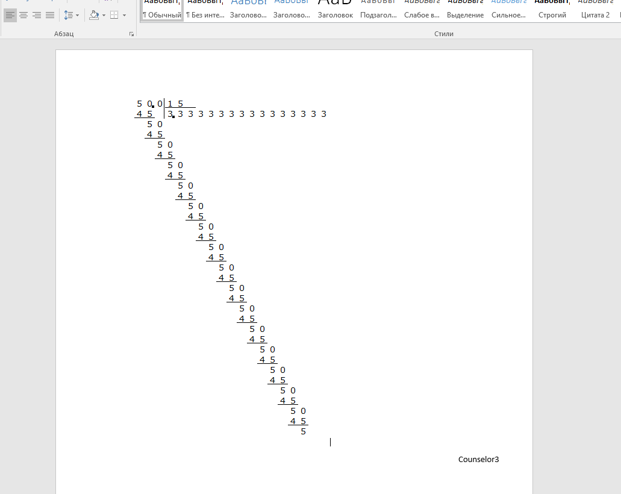Expand the line spacing dropdown arrow
The image size is (621, 494).
coord(77,15)
